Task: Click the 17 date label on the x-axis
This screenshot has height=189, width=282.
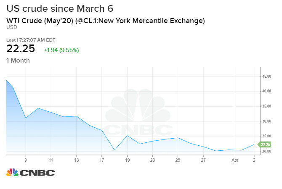Action: (101, 160)
